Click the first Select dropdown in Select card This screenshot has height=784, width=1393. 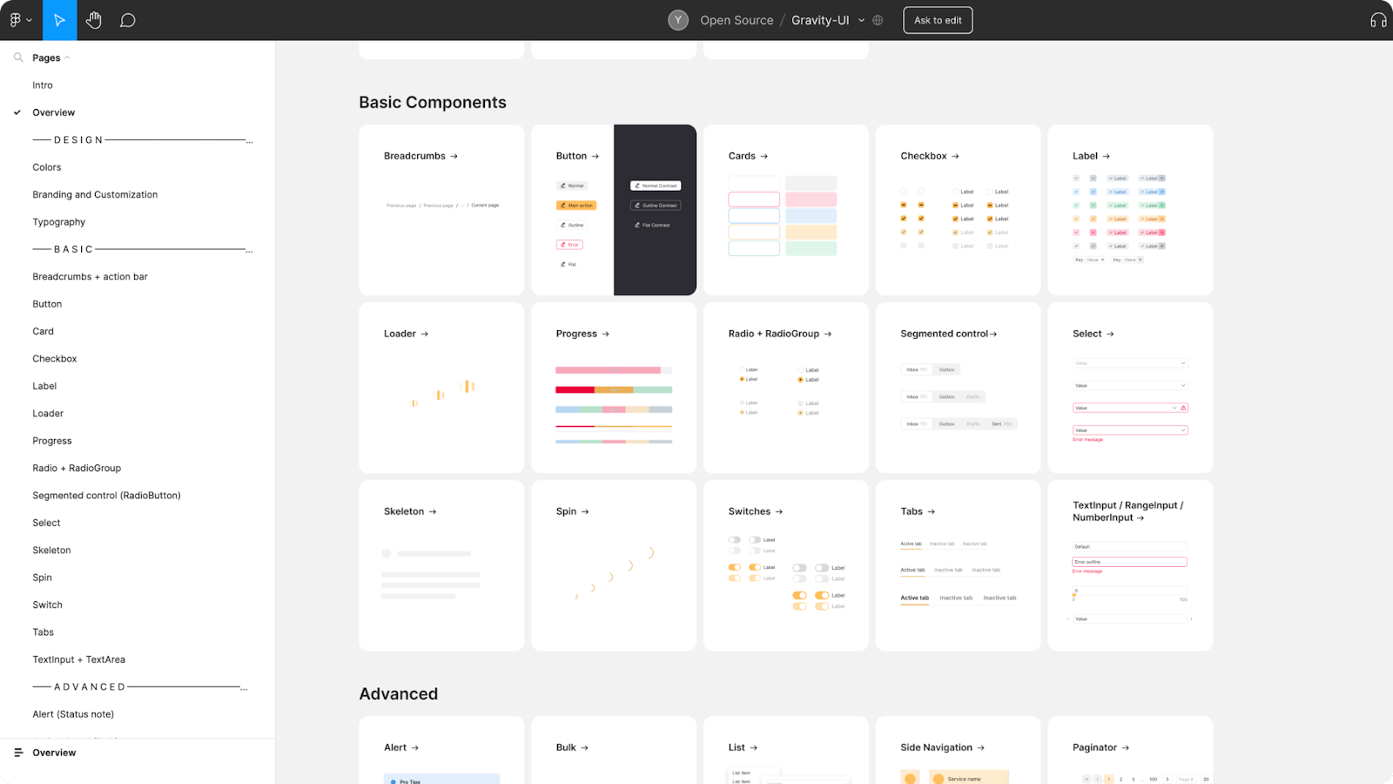[x=1129, y=363]
